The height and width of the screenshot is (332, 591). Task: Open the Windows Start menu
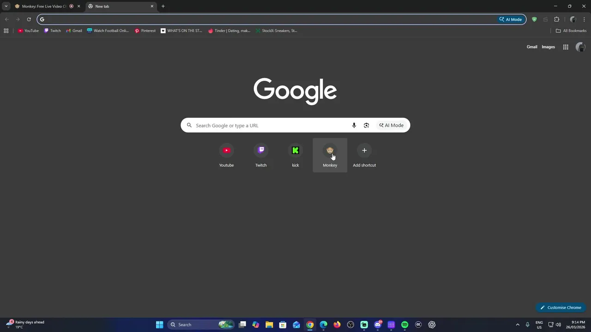tap(159, 325)
